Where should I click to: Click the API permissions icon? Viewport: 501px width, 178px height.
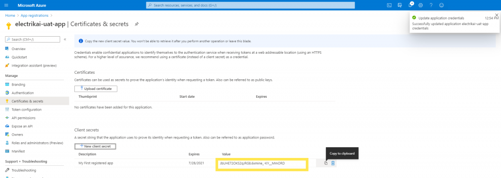tap(7, 118)
